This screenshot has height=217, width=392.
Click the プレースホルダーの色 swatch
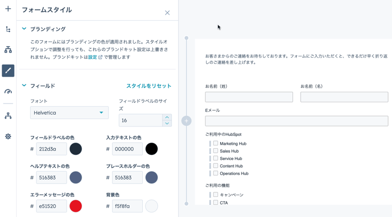152,177
